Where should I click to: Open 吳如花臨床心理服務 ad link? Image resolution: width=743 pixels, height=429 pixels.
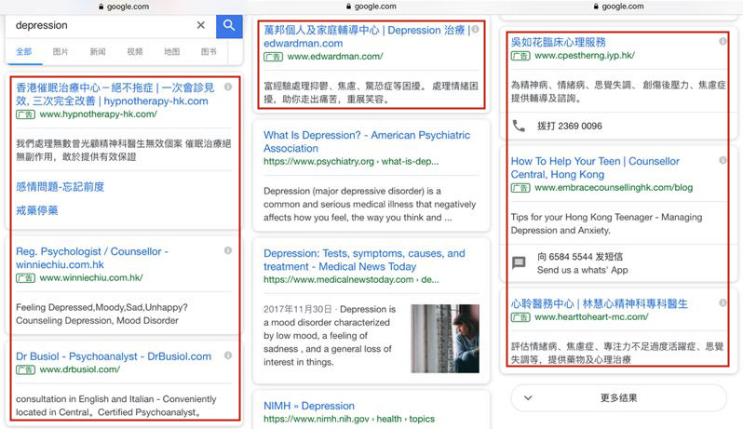559,42
